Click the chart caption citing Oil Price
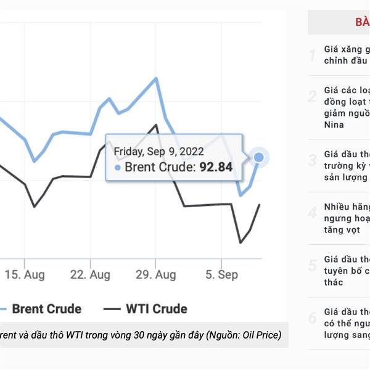Image resolution: width=370 pixels, height=370 pixels. point(141,335)
